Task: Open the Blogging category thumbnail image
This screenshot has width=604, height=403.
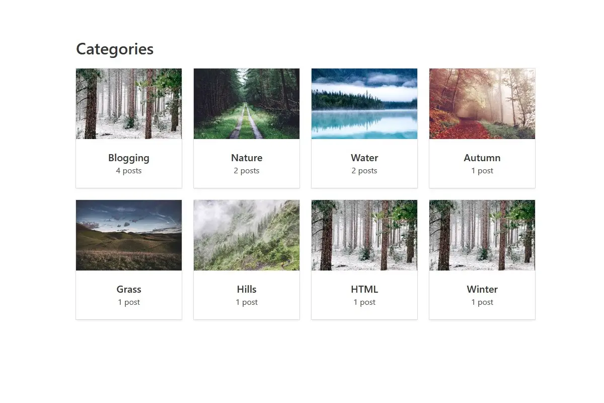Action: click(x=129, y=104)
